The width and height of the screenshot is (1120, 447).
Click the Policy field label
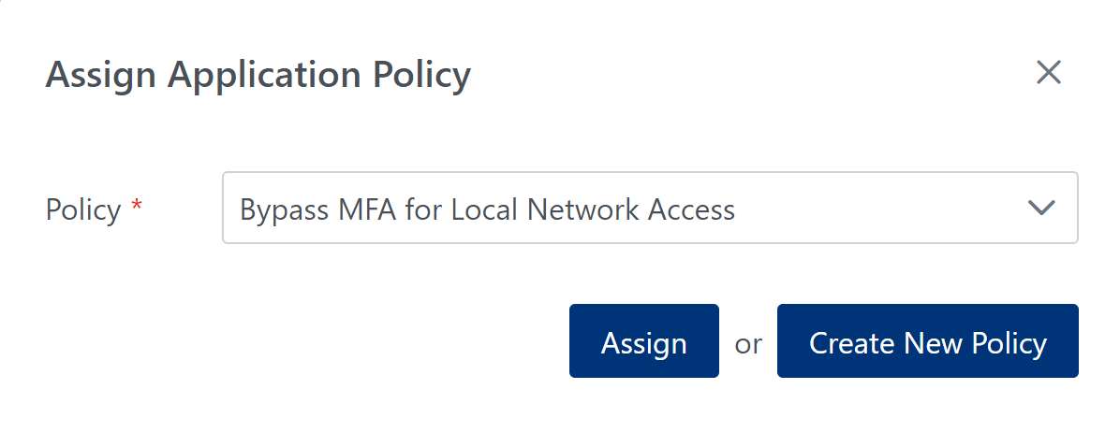coord(83,209)
